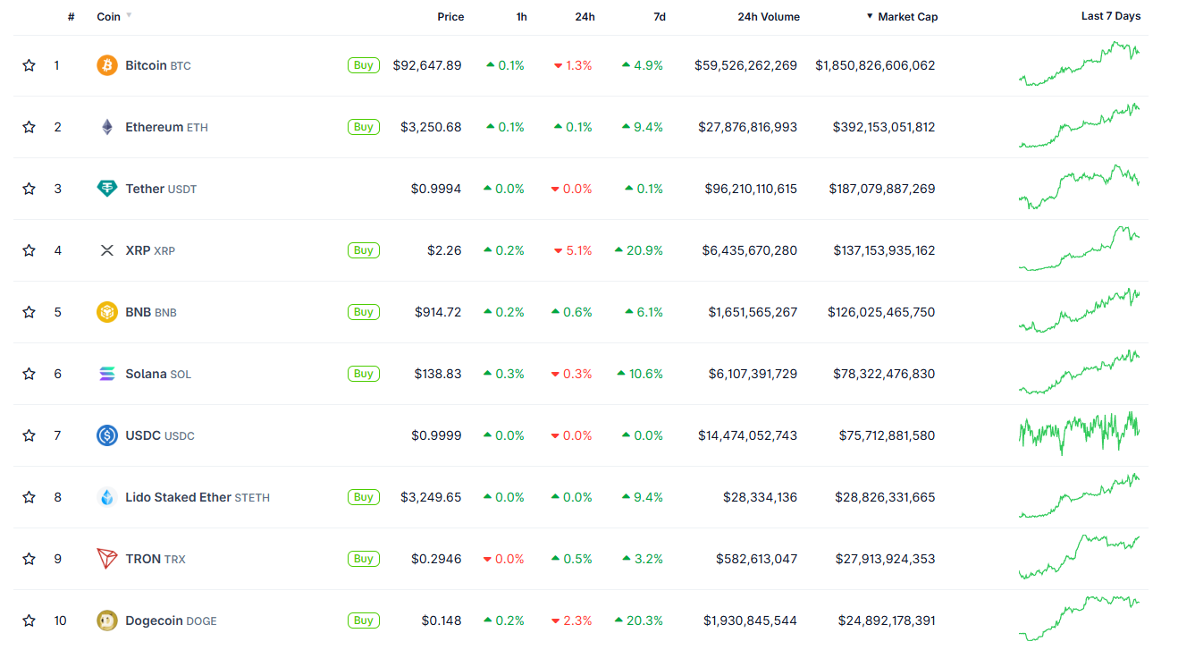Click the Solana logo icon
Screen dimensions: 1178x650
[107, 374]
